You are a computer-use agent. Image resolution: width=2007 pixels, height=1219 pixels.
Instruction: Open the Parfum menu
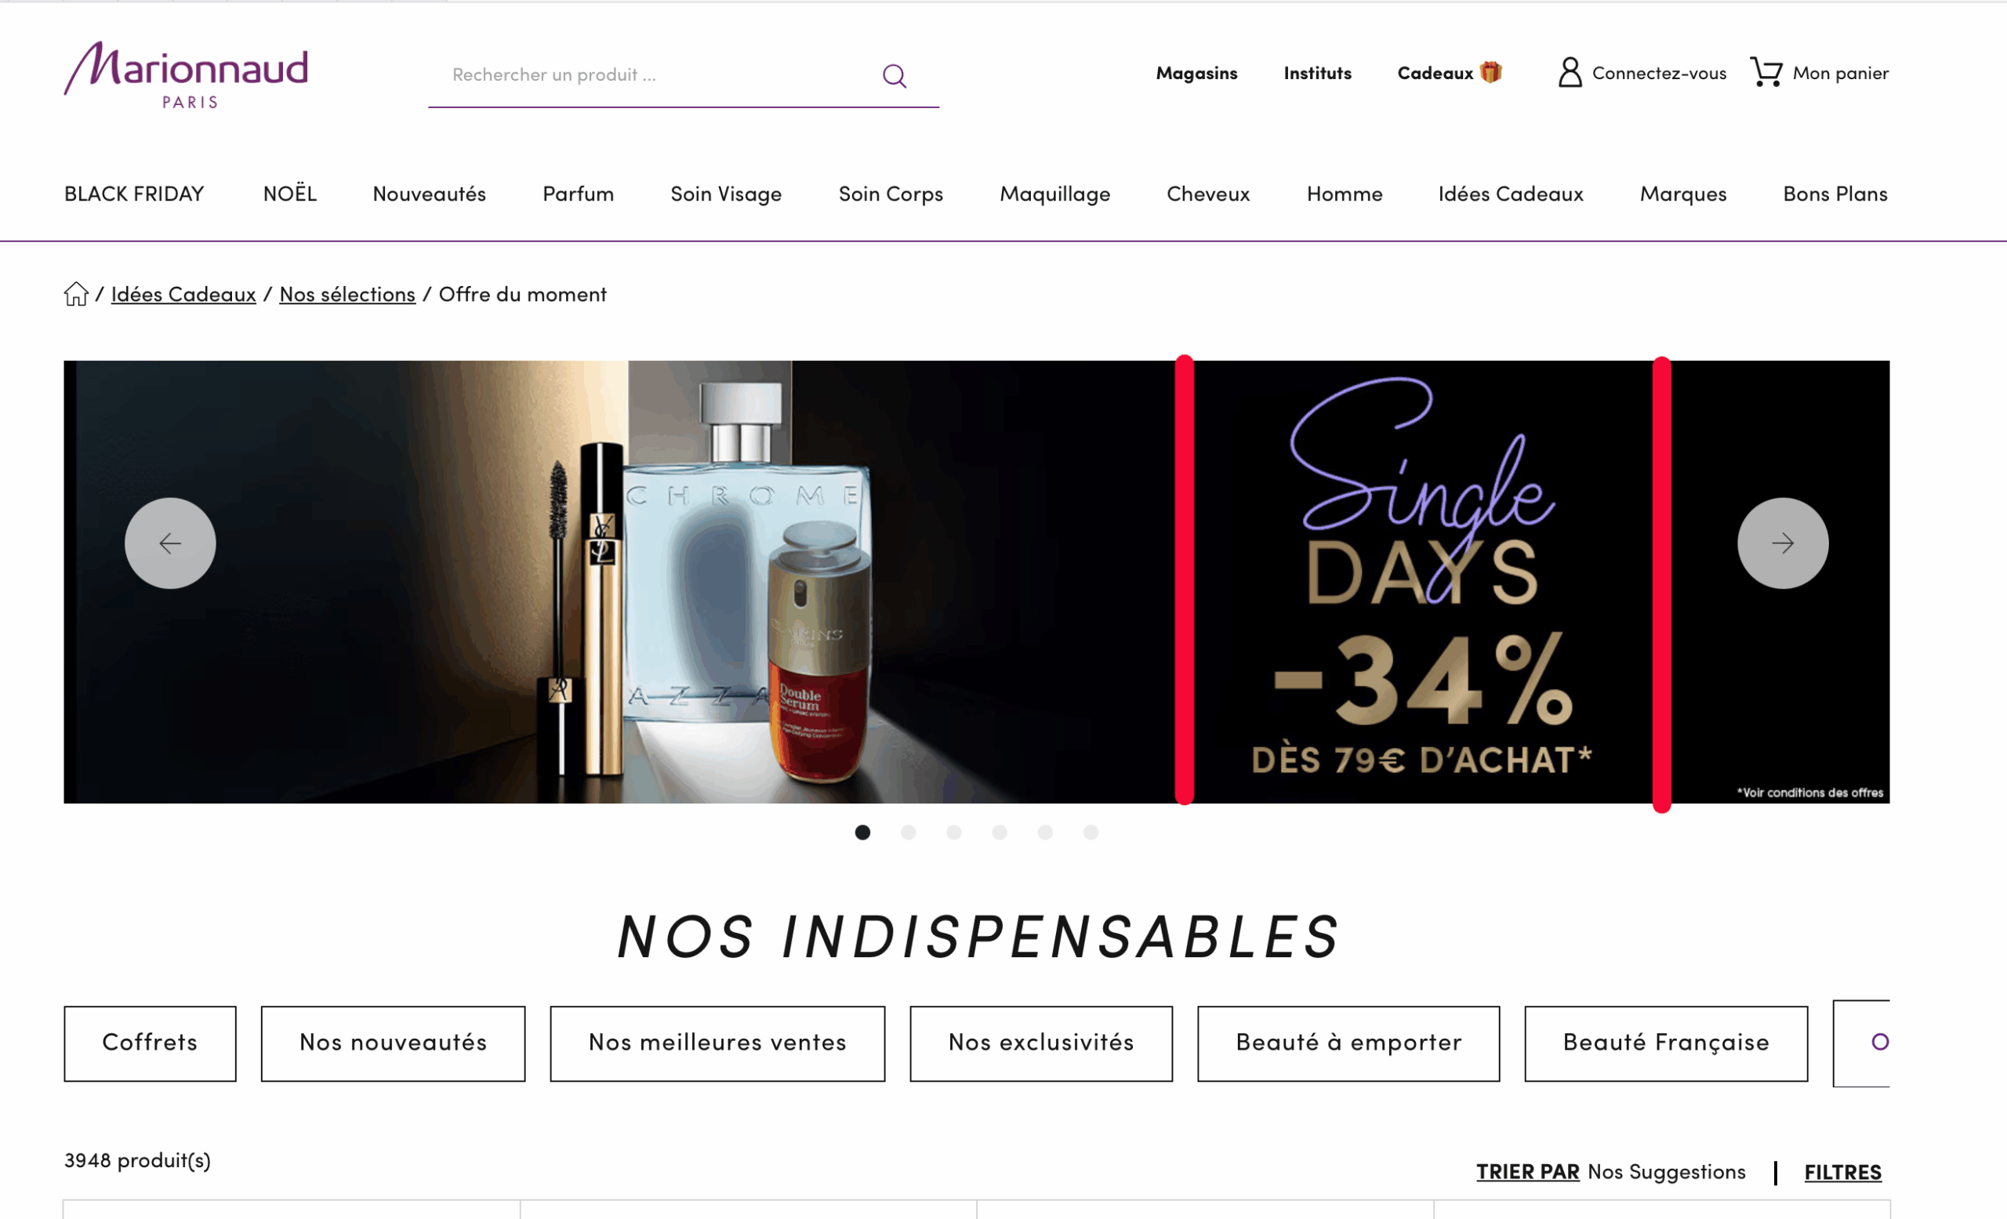pyautogui.click(x=579, y=194)
